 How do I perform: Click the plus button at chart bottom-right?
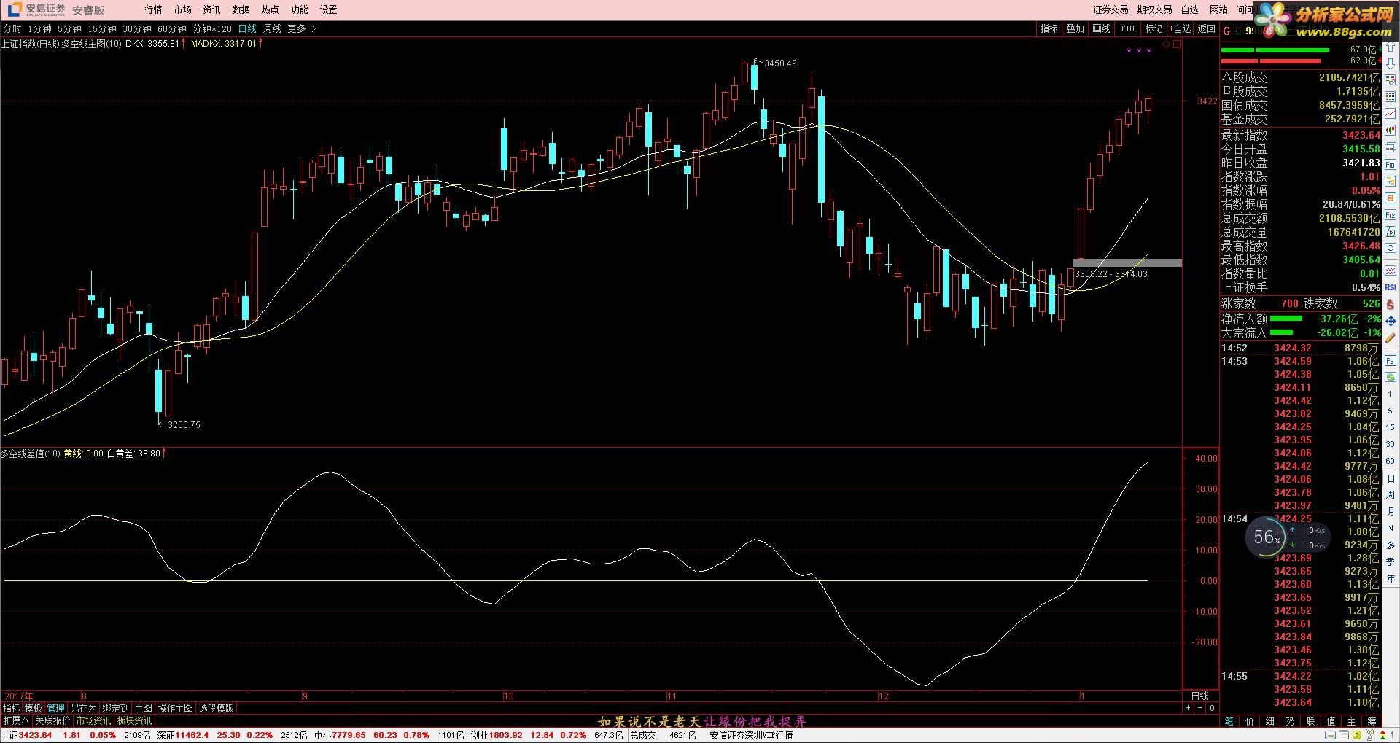(x=1188, y=708)
